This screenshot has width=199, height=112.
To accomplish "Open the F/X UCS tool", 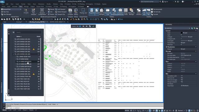I will point(26,11).
